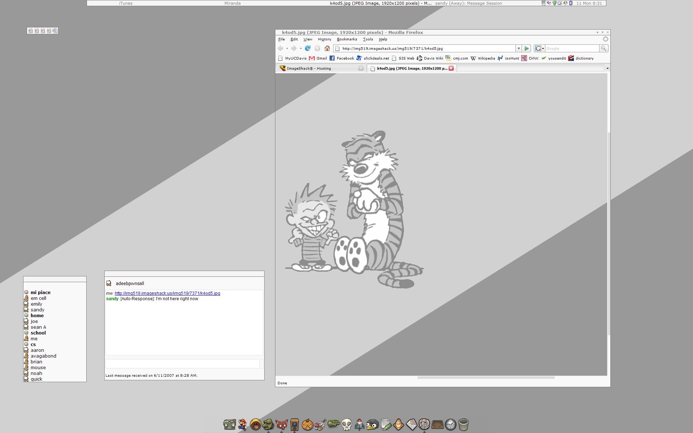Open the forward history dropdown arrow
The width and height of the screenshot is (693, 433).
tap(300, 48)
